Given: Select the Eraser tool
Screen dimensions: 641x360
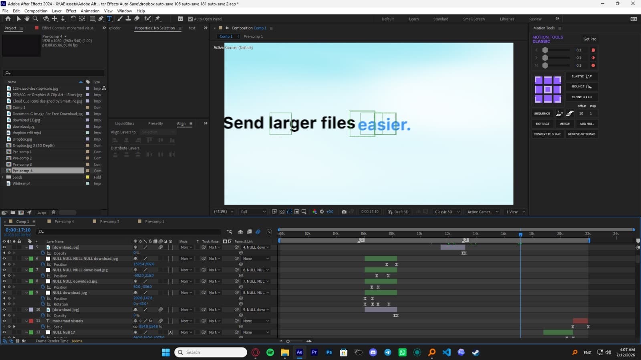Looking at the screenshot, I should coord(137,19).
